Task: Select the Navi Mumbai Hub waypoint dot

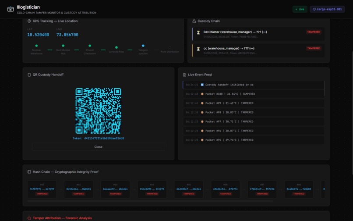Action: [63, 46]
